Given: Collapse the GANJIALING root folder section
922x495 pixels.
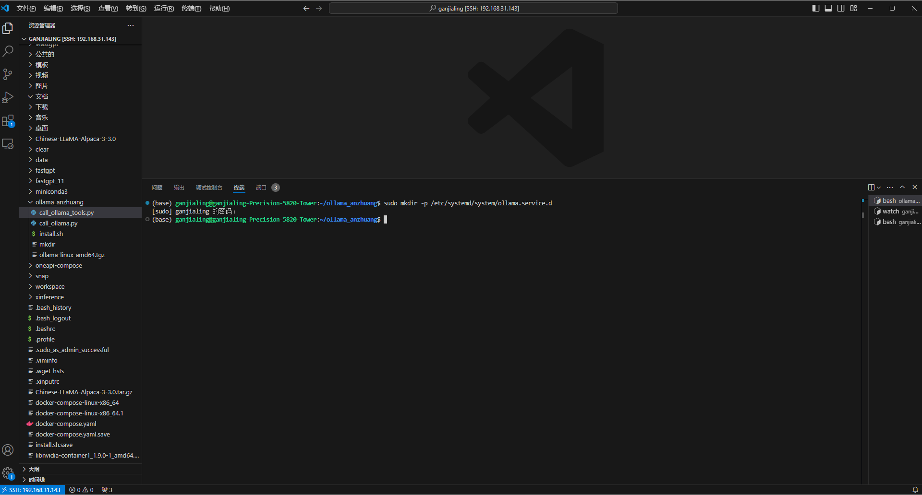Looking at the screenshot, I should pos(80,39).
